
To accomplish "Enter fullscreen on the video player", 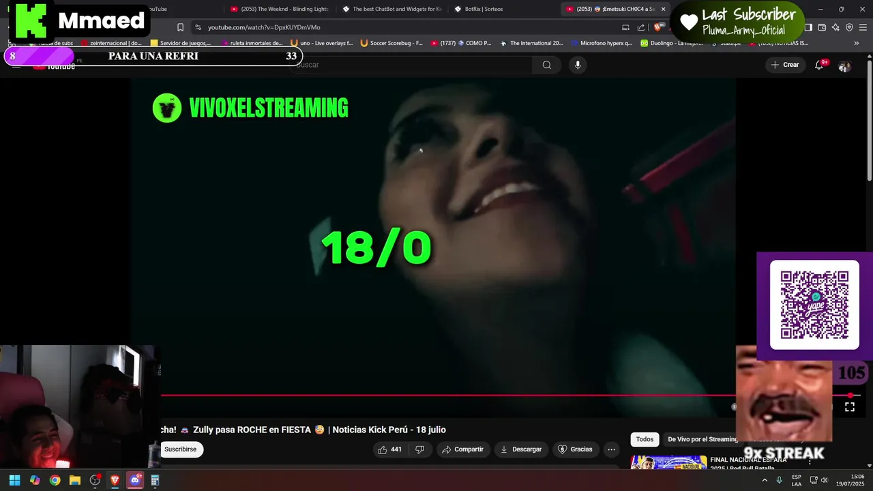I will click(850, 407).
